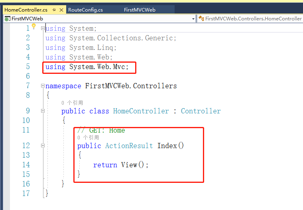The image size is (303, 210).
Task: Click 'using System;' on line 1
Action: (71, 28)
